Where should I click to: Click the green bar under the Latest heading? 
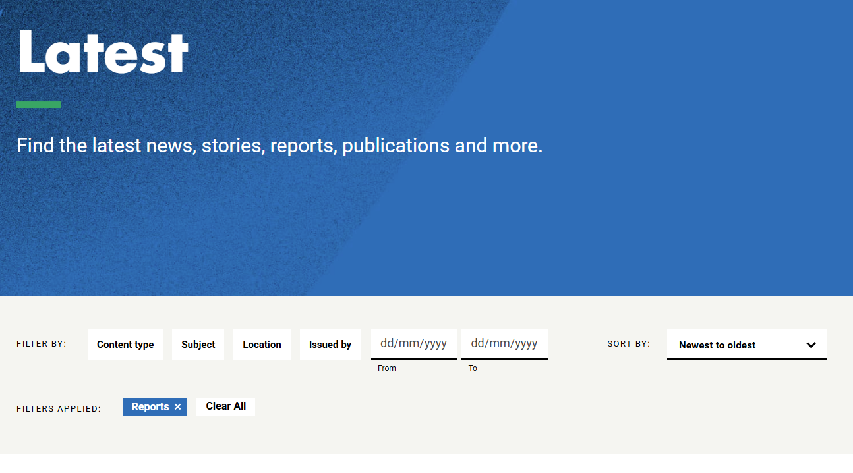tap(38, 105)
